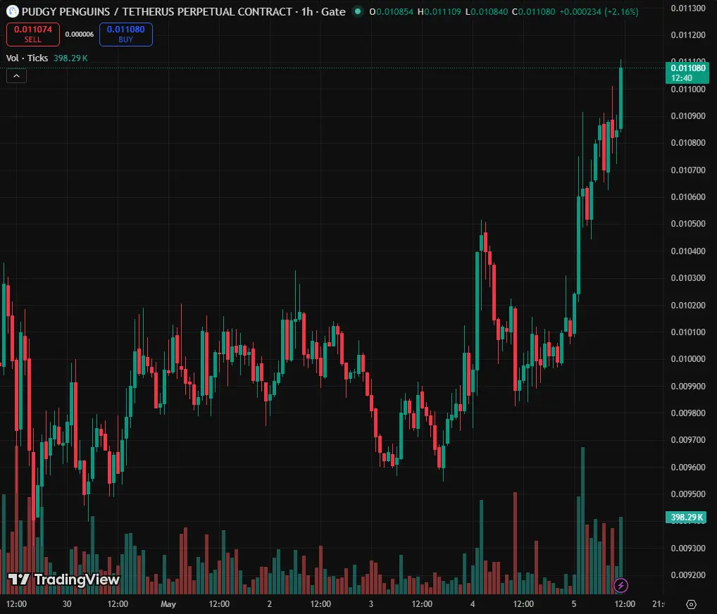Click the 398.29 K volume value in legend
The image size is (717, 614).
click(x=70, y=58)
